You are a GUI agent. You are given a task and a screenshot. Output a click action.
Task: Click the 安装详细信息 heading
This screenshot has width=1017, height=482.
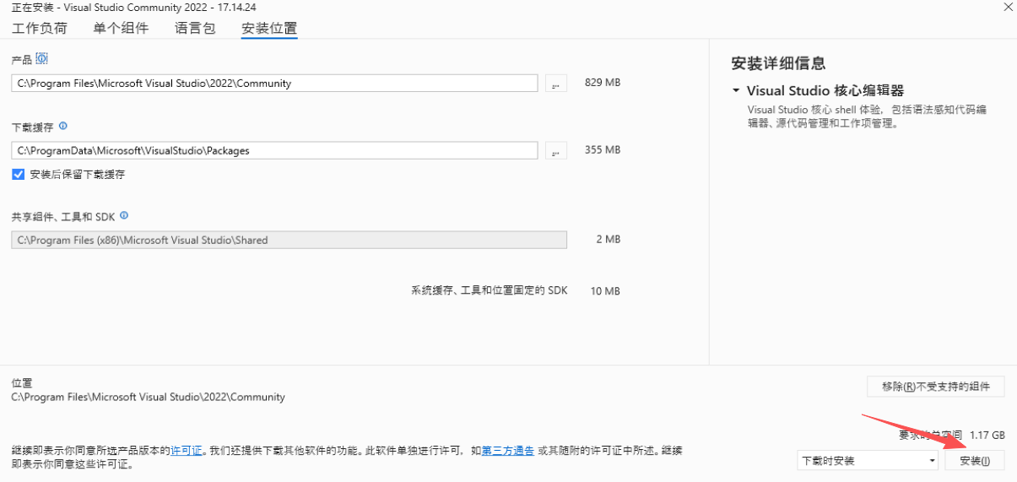[x=778, y=63]
